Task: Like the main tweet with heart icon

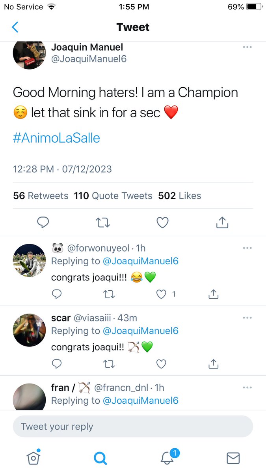Action: 162,223
